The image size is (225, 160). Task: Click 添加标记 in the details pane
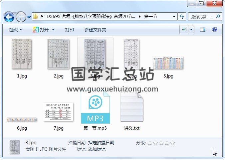[97, 149]
